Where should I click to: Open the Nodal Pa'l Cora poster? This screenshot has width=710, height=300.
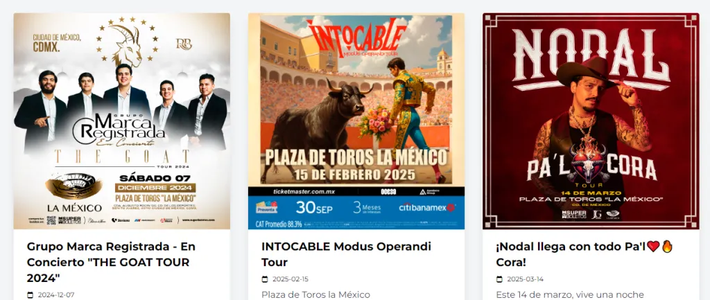pyautogui.click(x=591, y=121)
